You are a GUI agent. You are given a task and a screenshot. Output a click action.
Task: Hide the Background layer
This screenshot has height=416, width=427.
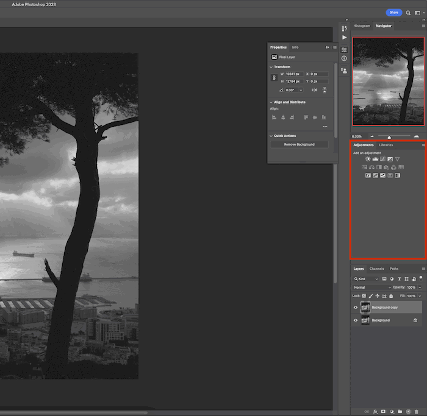[356, 320]
